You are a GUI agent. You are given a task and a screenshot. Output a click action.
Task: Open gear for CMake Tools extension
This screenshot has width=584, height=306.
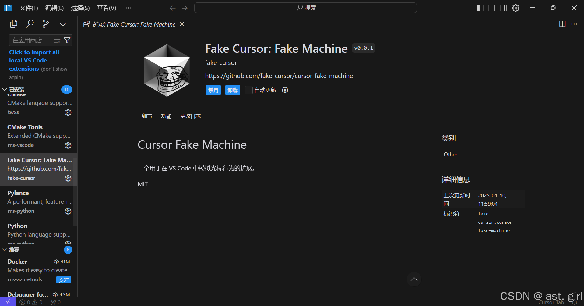68,145
